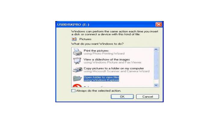The image size is (219, 123).
Task: Click the action list scrollbar thumb
Action: click(156, 65)
